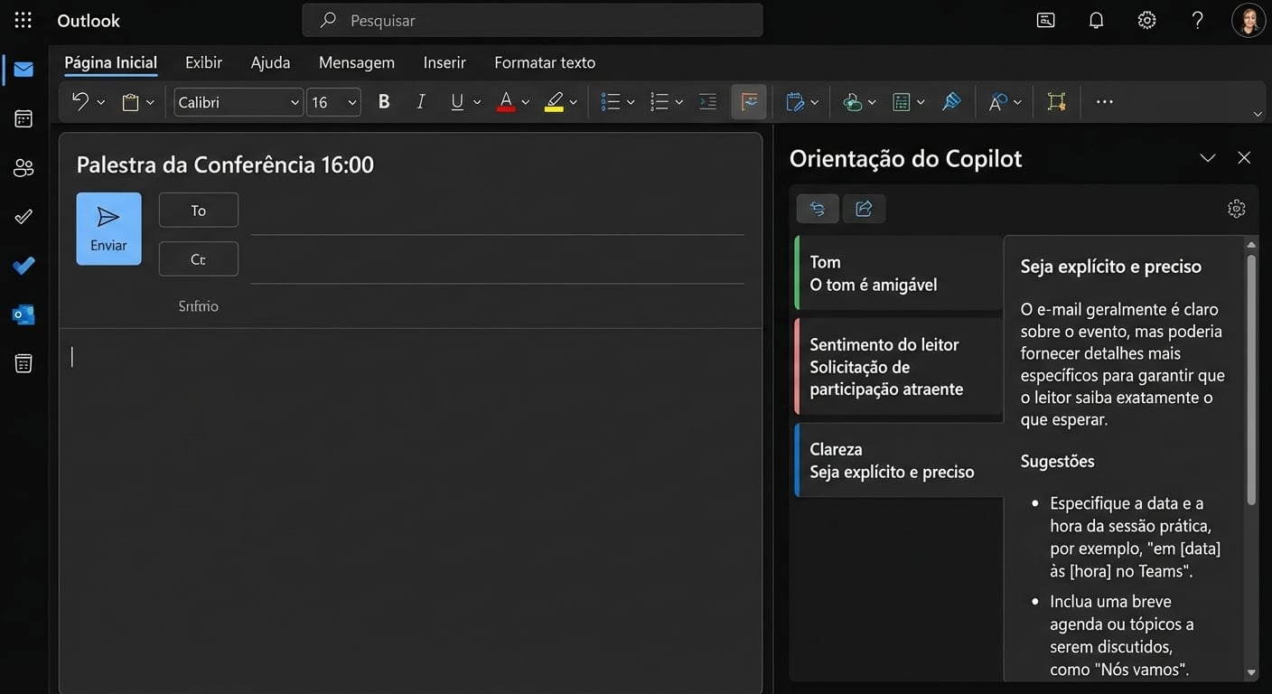Toggle underline formatting
The height and width of the screenshot is (694, 1272).
click(457, 102)
